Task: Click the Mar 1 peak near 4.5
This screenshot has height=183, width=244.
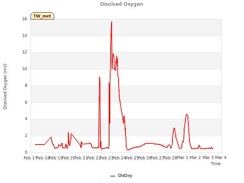Action: pyautogui.click(x=186, y=114)
